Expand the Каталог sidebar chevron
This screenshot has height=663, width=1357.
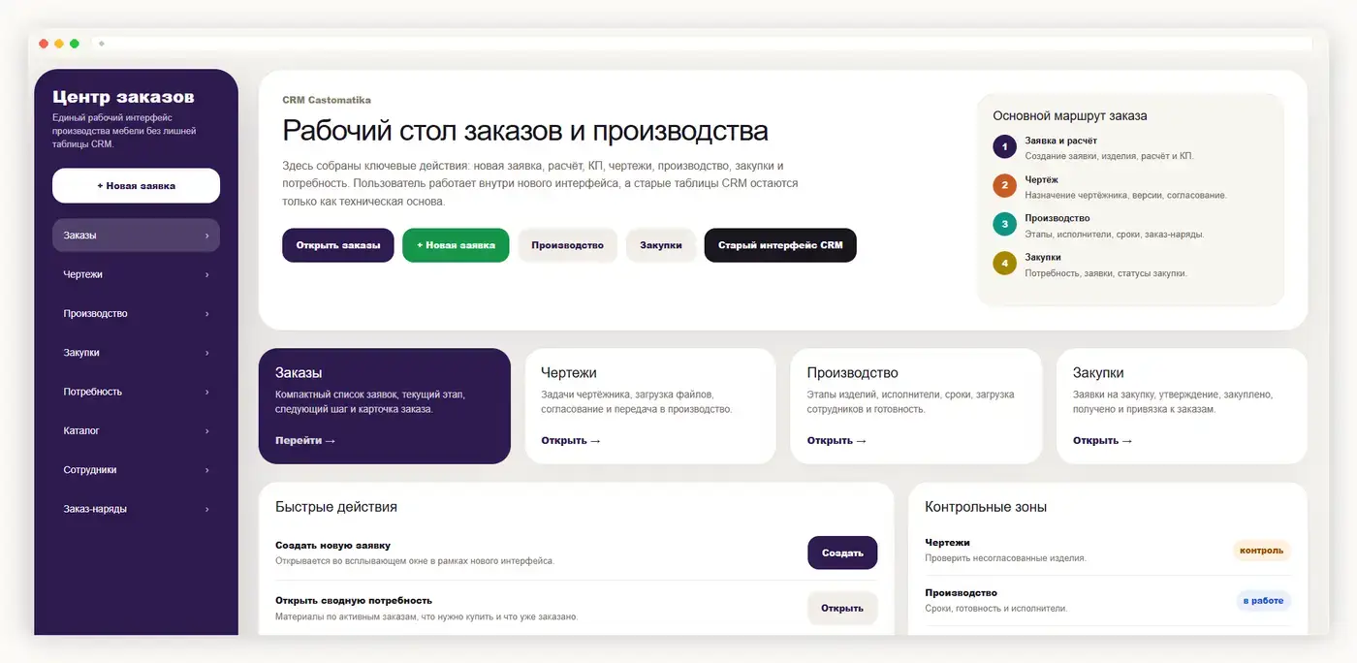click(x=206, y=430)
